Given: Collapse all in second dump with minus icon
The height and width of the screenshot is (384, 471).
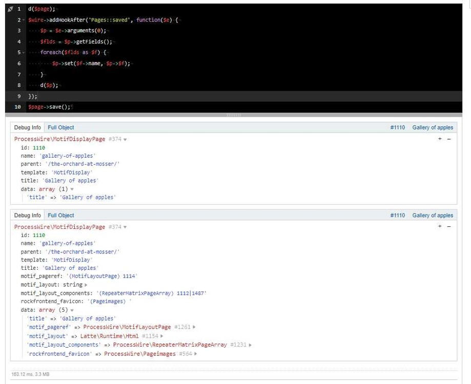Looking at the screenshot, I should click(x=449, y=227).
